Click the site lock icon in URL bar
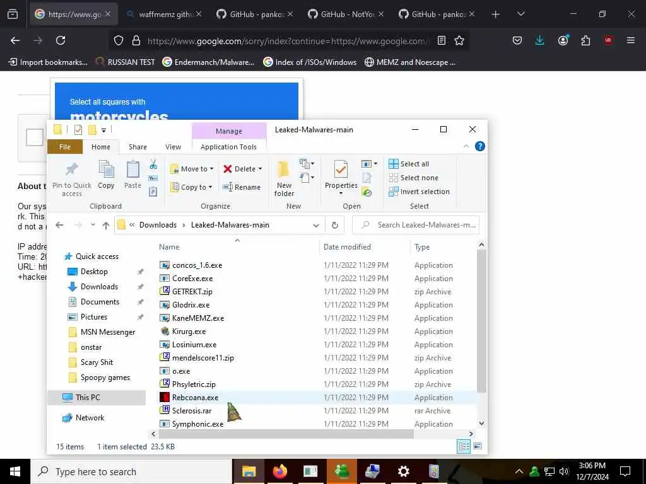The image size is (646, 484). (136, 41)
